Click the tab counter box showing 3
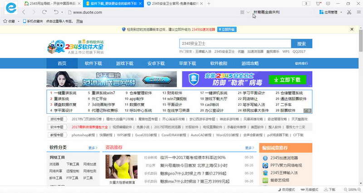This screenshot has width=363, height=193. (x=306, y=4)
